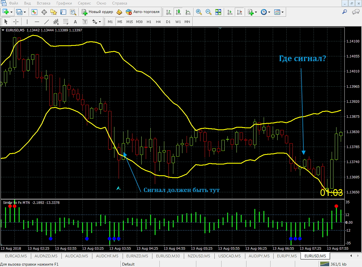Expand the profiles dropdown arrow

tap(25, 12)
